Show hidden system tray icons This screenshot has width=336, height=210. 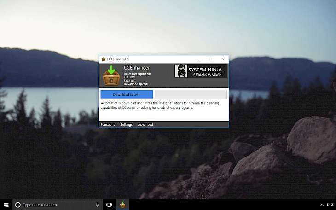(x=322, y=205)
